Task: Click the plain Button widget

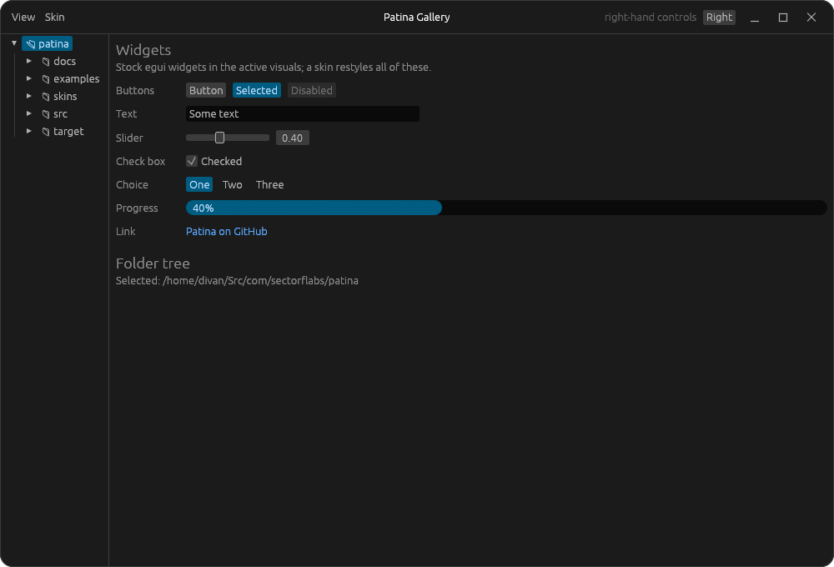Action: click(x=206, y=90)
